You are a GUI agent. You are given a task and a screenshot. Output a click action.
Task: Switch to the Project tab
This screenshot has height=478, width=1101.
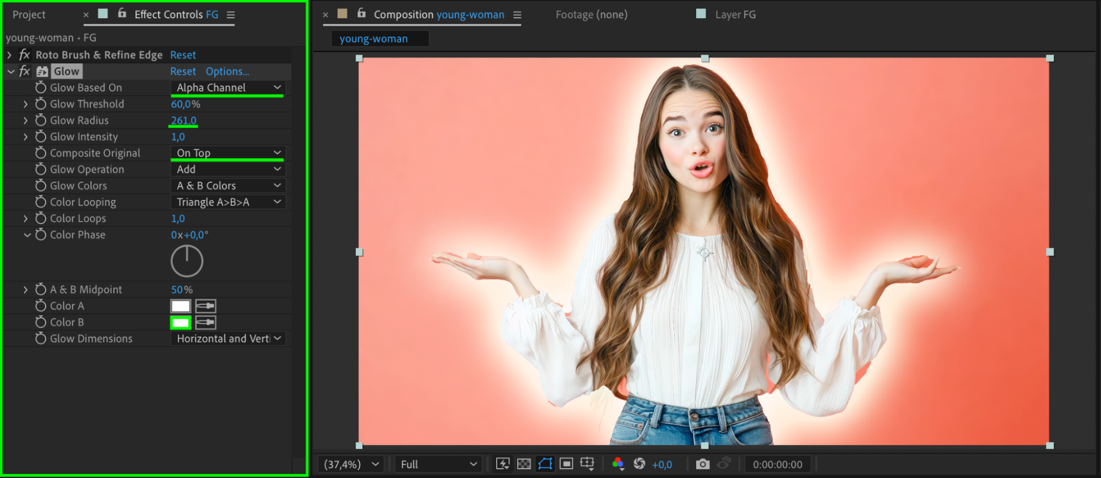tap(29, 15)
